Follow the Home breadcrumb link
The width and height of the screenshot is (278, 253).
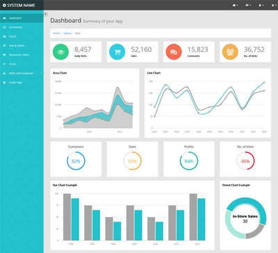(x=56, y=33)
